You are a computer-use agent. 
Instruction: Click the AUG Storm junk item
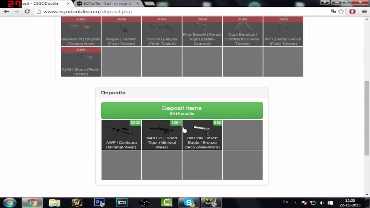point(81,62)
